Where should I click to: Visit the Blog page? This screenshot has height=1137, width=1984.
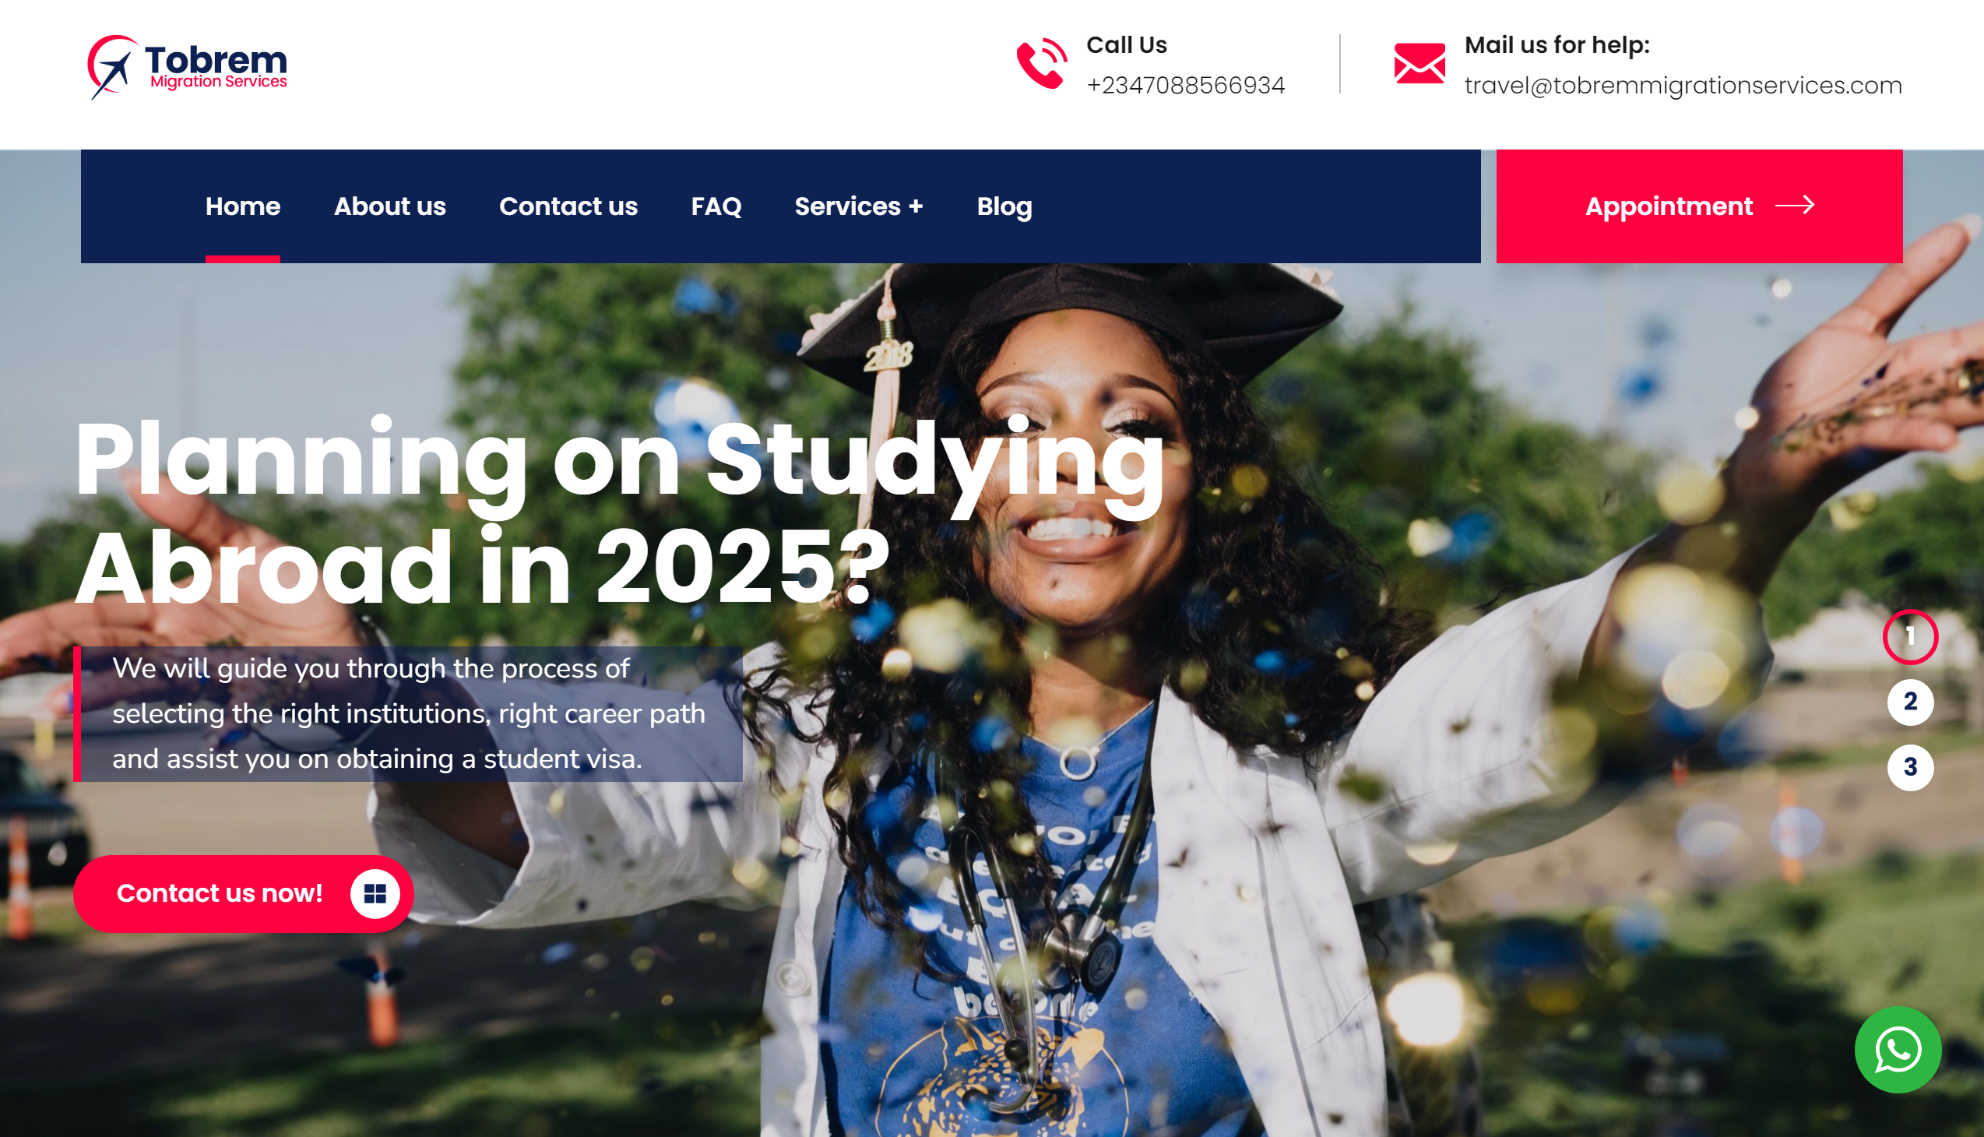pos(1004,206)
